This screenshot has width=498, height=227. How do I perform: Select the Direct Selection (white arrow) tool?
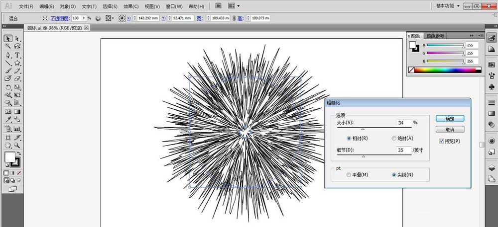tap(17, 39)
